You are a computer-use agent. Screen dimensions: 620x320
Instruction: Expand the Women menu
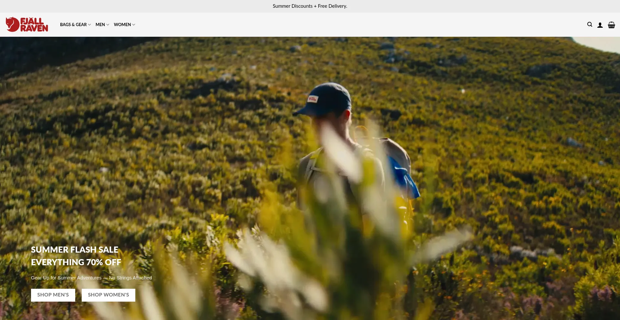click(124, 24)
